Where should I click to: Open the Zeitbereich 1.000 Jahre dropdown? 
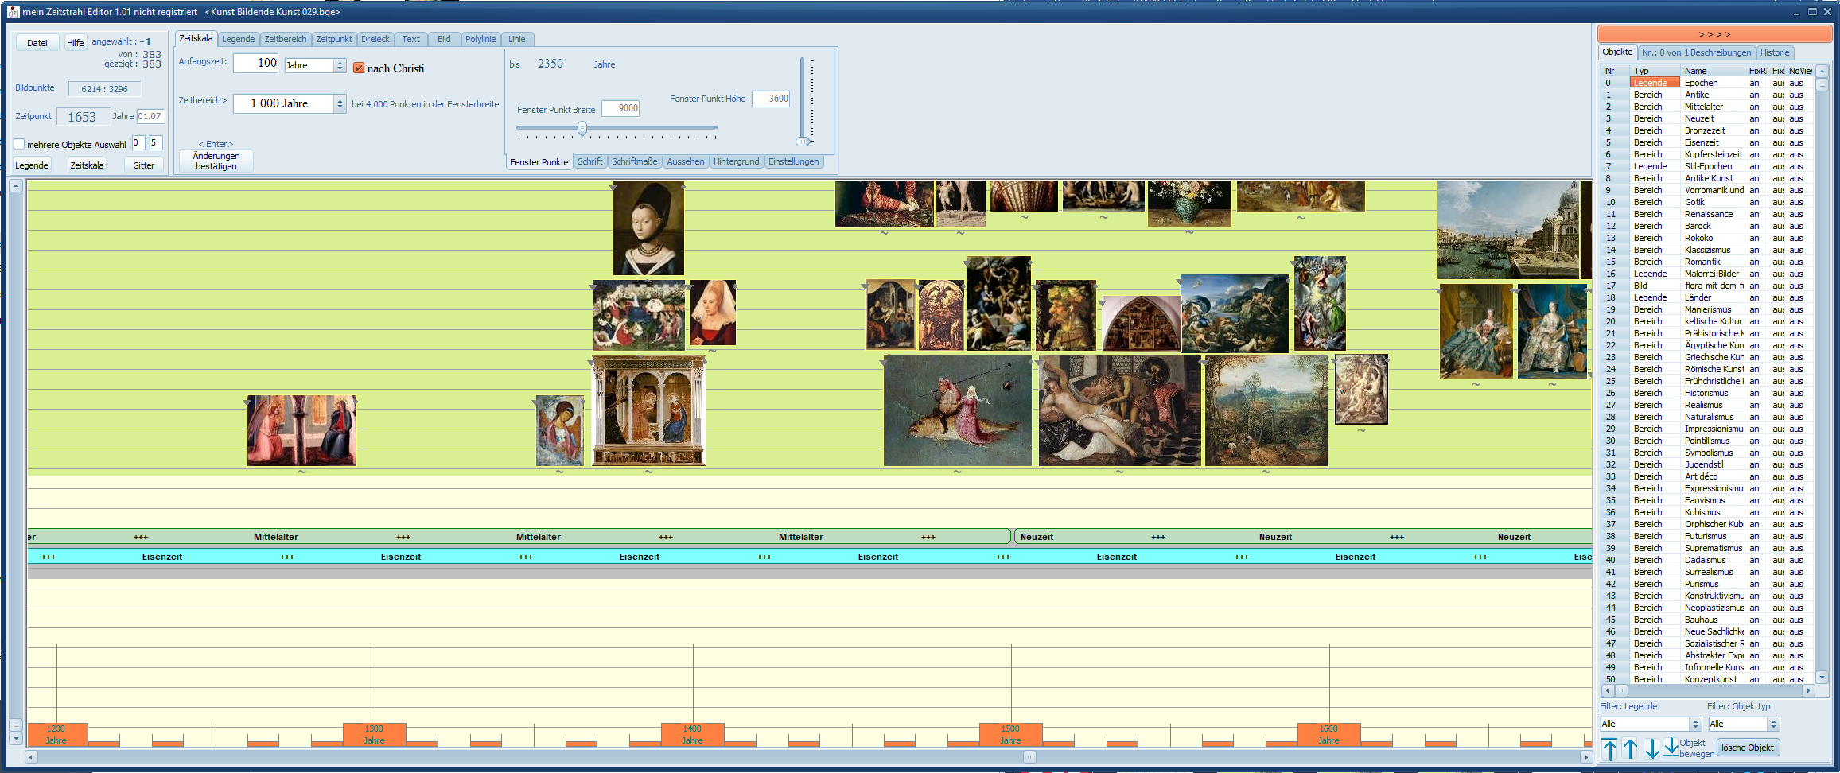coord(340,103)
